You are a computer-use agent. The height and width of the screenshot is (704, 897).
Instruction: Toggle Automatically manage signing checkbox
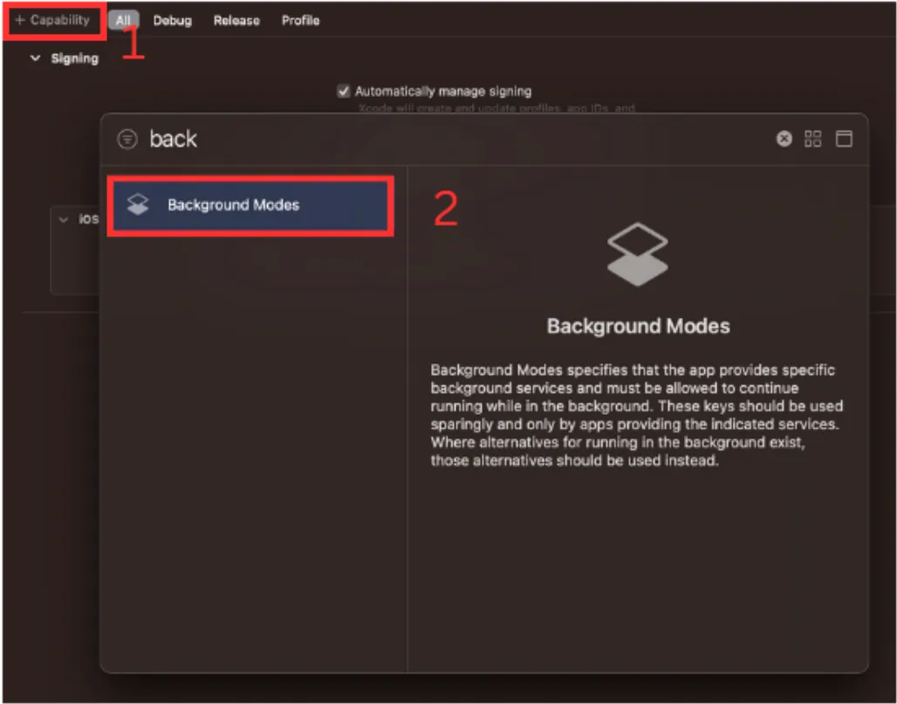343,91
